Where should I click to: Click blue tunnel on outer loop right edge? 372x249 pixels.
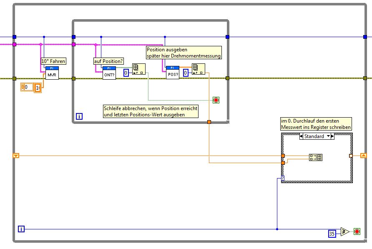pyautogui.click(x=365, y=37)
